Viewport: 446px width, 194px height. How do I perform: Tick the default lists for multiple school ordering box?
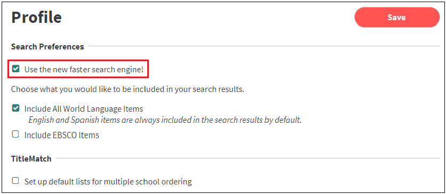click(15, 181)
